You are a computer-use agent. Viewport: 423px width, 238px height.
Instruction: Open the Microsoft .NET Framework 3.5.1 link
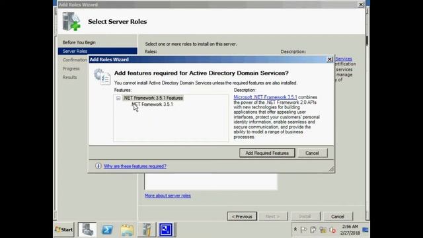coord(265,97)
